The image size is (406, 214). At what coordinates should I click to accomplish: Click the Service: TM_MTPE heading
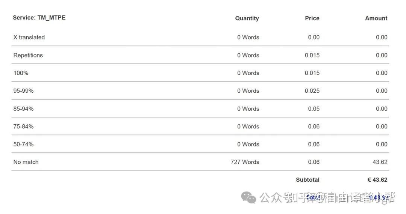click(39, 18)
